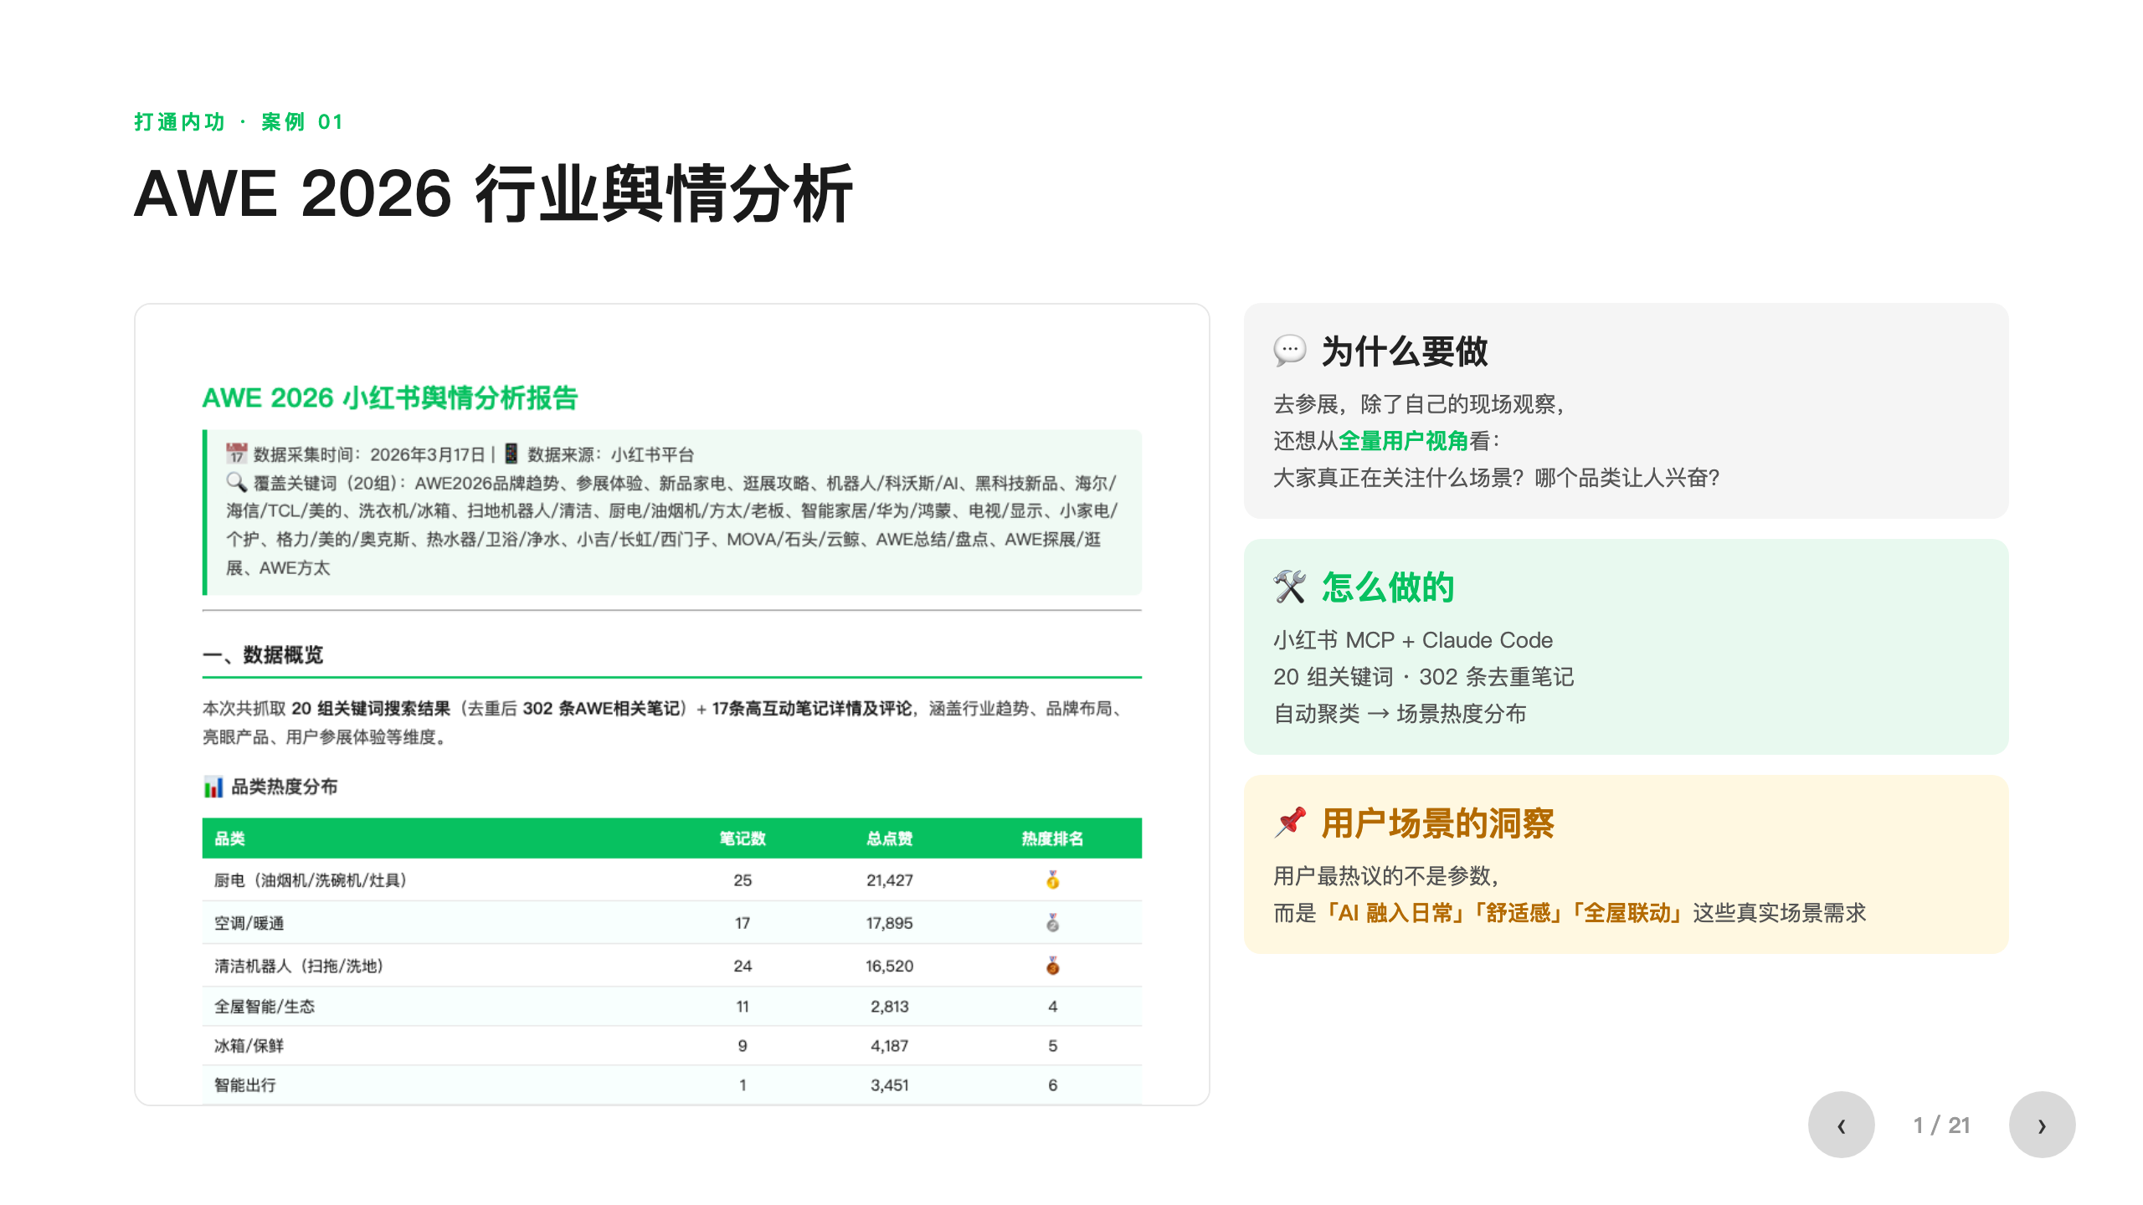
Task: Select the 冰箱/保鲜 row label
Action: [x=249, y=1046]
